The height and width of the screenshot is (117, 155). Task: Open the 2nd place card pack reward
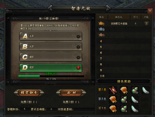tap(113, 99)
